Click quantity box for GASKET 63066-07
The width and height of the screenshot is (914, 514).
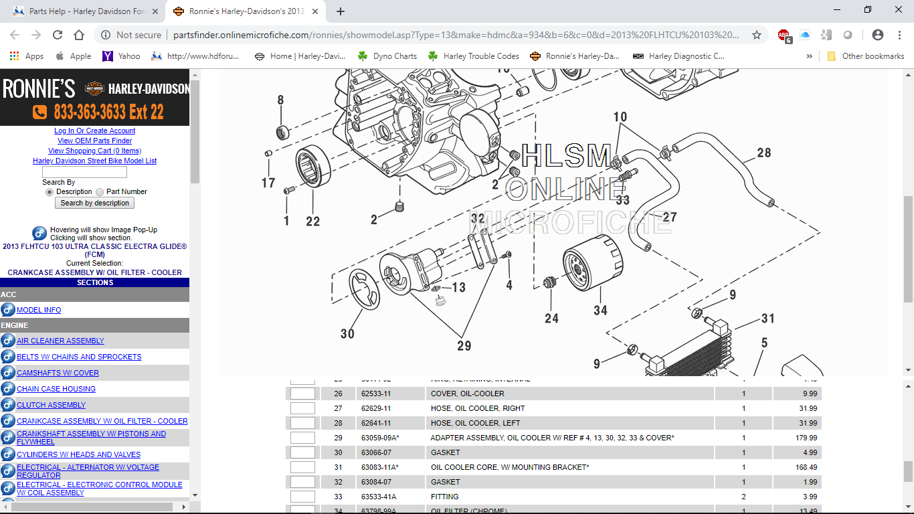[302, 452]
